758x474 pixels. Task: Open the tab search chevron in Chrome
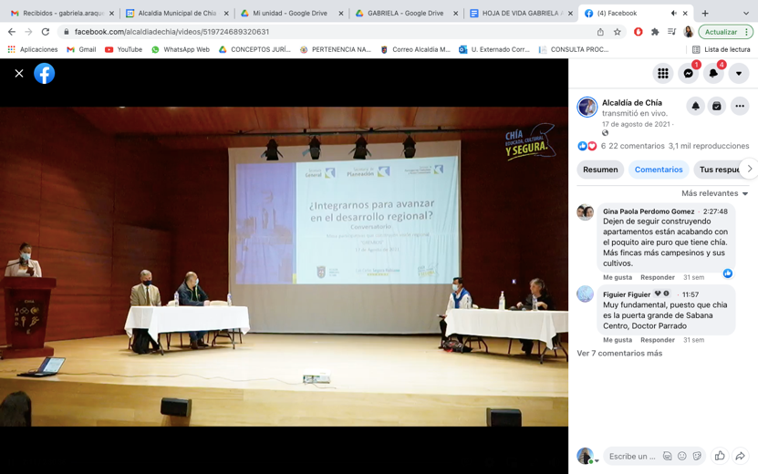pyautogui.click(x=747, y=13)
